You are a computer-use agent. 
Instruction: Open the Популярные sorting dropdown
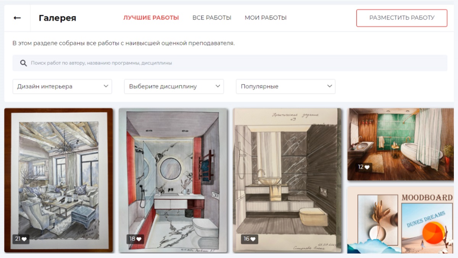[285, 87]
